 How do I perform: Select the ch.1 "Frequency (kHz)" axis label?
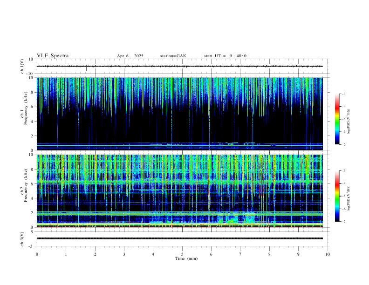pyautogui.click(x=26, y=109)
